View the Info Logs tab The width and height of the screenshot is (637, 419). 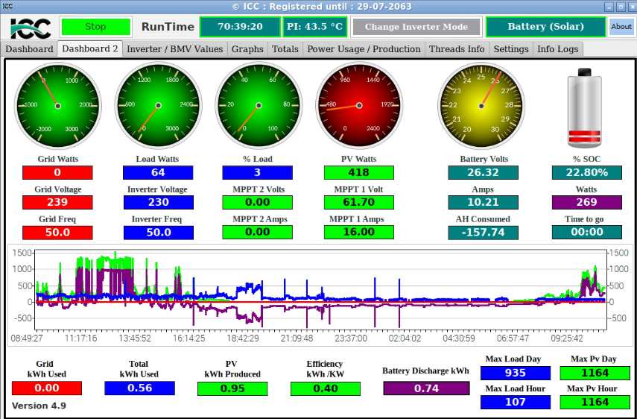557,49
